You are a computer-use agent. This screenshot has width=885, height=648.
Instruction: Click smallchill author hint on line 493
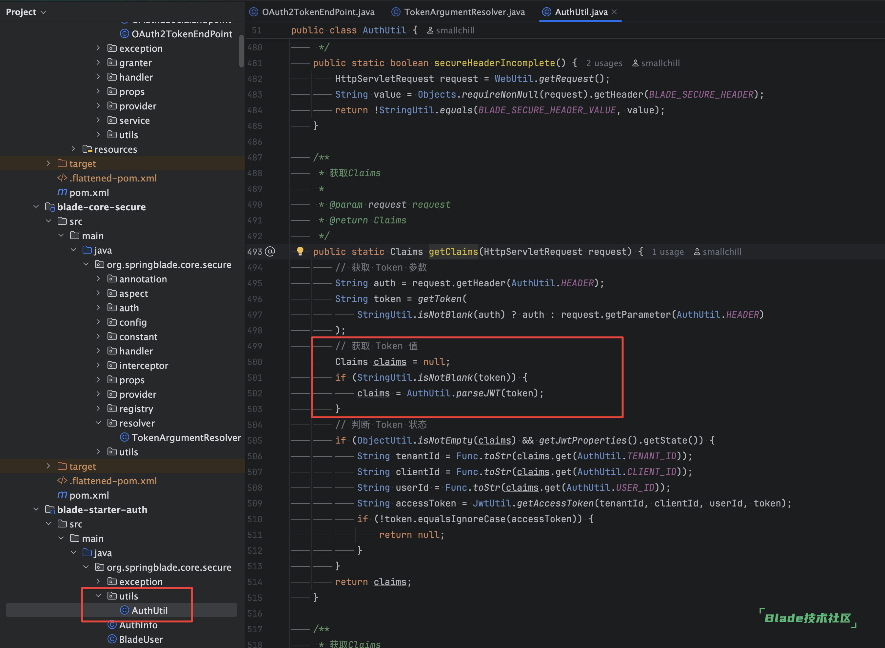pyautogui.click(x=722, y=252)
